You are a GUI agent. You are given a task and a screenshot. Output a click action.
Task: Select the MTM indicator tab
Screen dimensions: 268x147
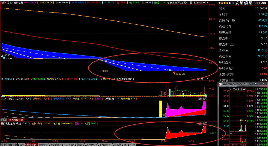(132, 145)
